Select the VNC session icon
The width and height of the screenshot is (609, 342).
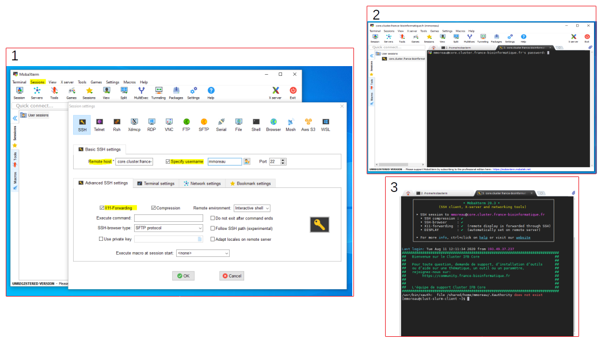(169, 125)
